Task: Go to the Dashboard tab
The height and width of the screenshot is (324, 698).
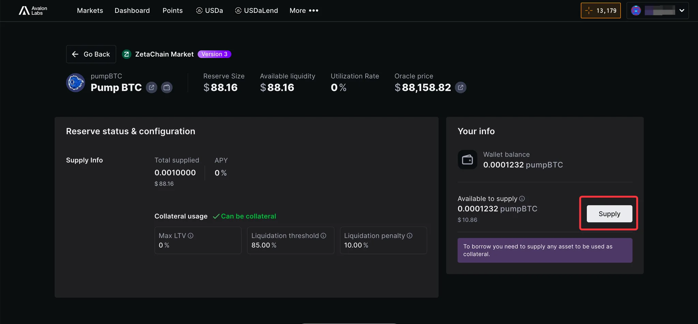Action: (x=132, y=11)
